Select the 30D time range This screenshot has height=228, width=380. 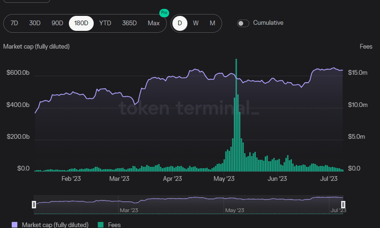[x=35, y=23]
